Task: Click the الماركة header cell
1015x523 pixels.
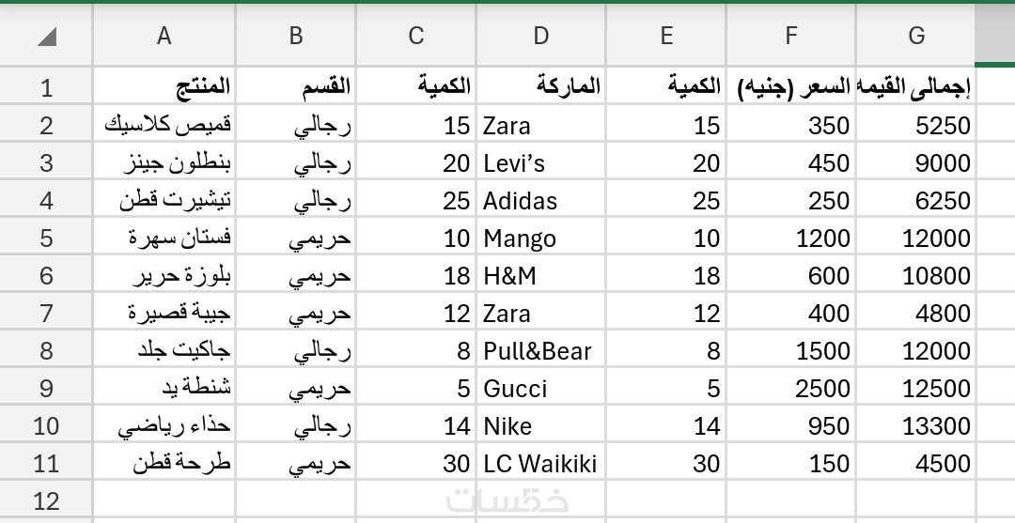Action: pos(540,87)
